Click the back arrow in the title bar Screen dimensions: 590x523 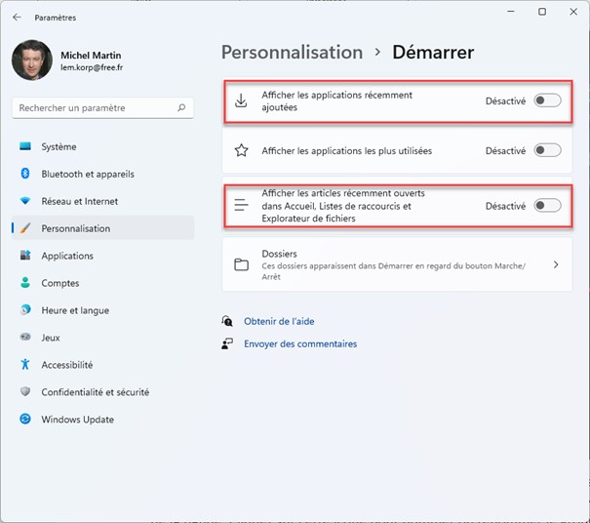point(17,18)
